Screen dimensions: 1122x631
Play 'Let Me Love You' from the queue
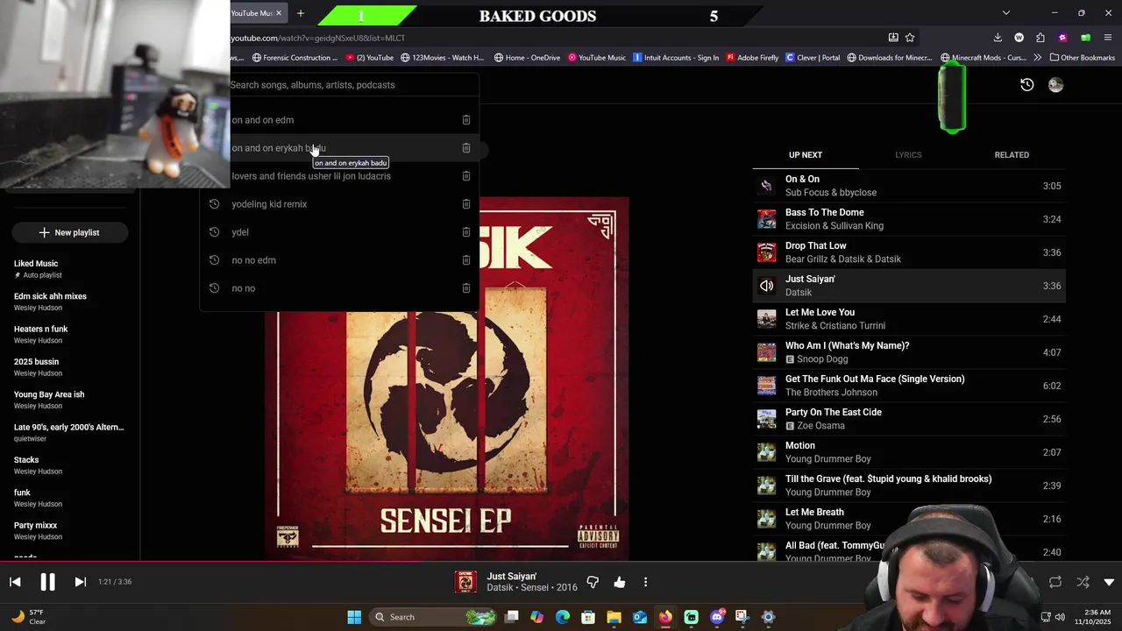[909, 319]
